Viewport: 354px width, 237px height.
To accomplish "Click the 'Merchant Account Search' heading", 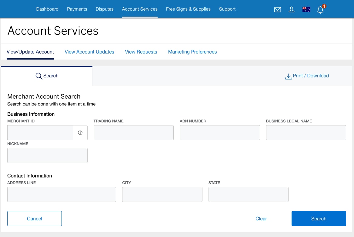I will 44,96.
